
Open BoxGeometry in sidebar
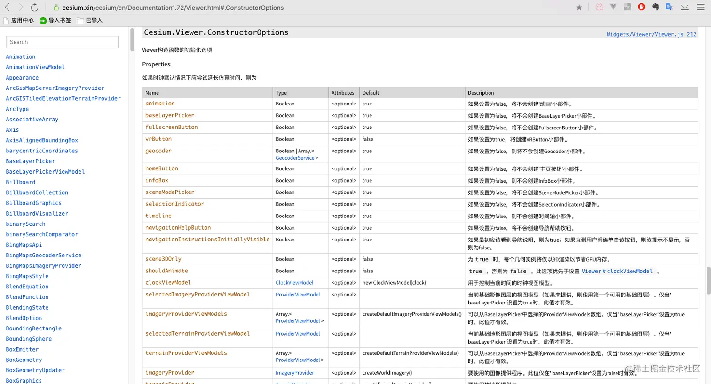(24, 360)
